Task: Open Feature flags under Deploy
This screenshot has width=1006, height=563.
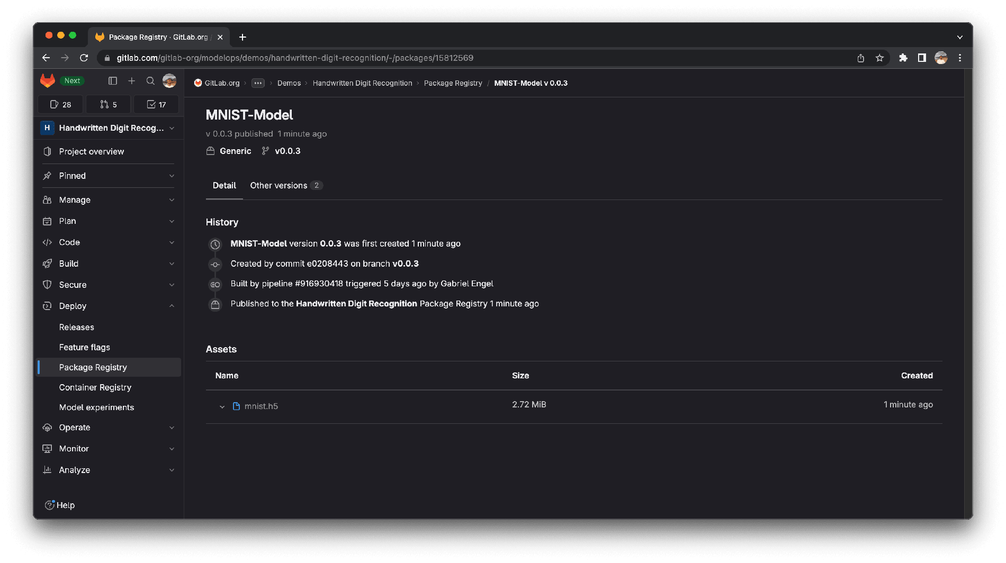Action: [x=109, y=347]
